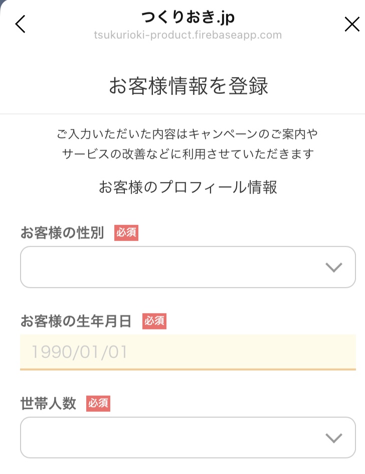
Task: Click the ご入力いただいた内容は notice line
Action: pyautogui.click(x=187, y=134)
